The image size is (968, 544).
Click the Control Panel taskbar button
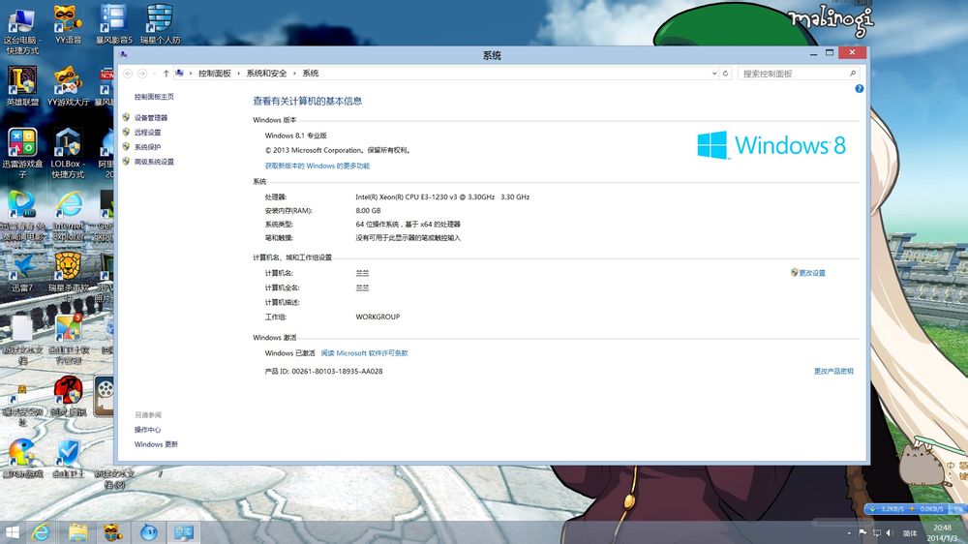pos(183,532)
